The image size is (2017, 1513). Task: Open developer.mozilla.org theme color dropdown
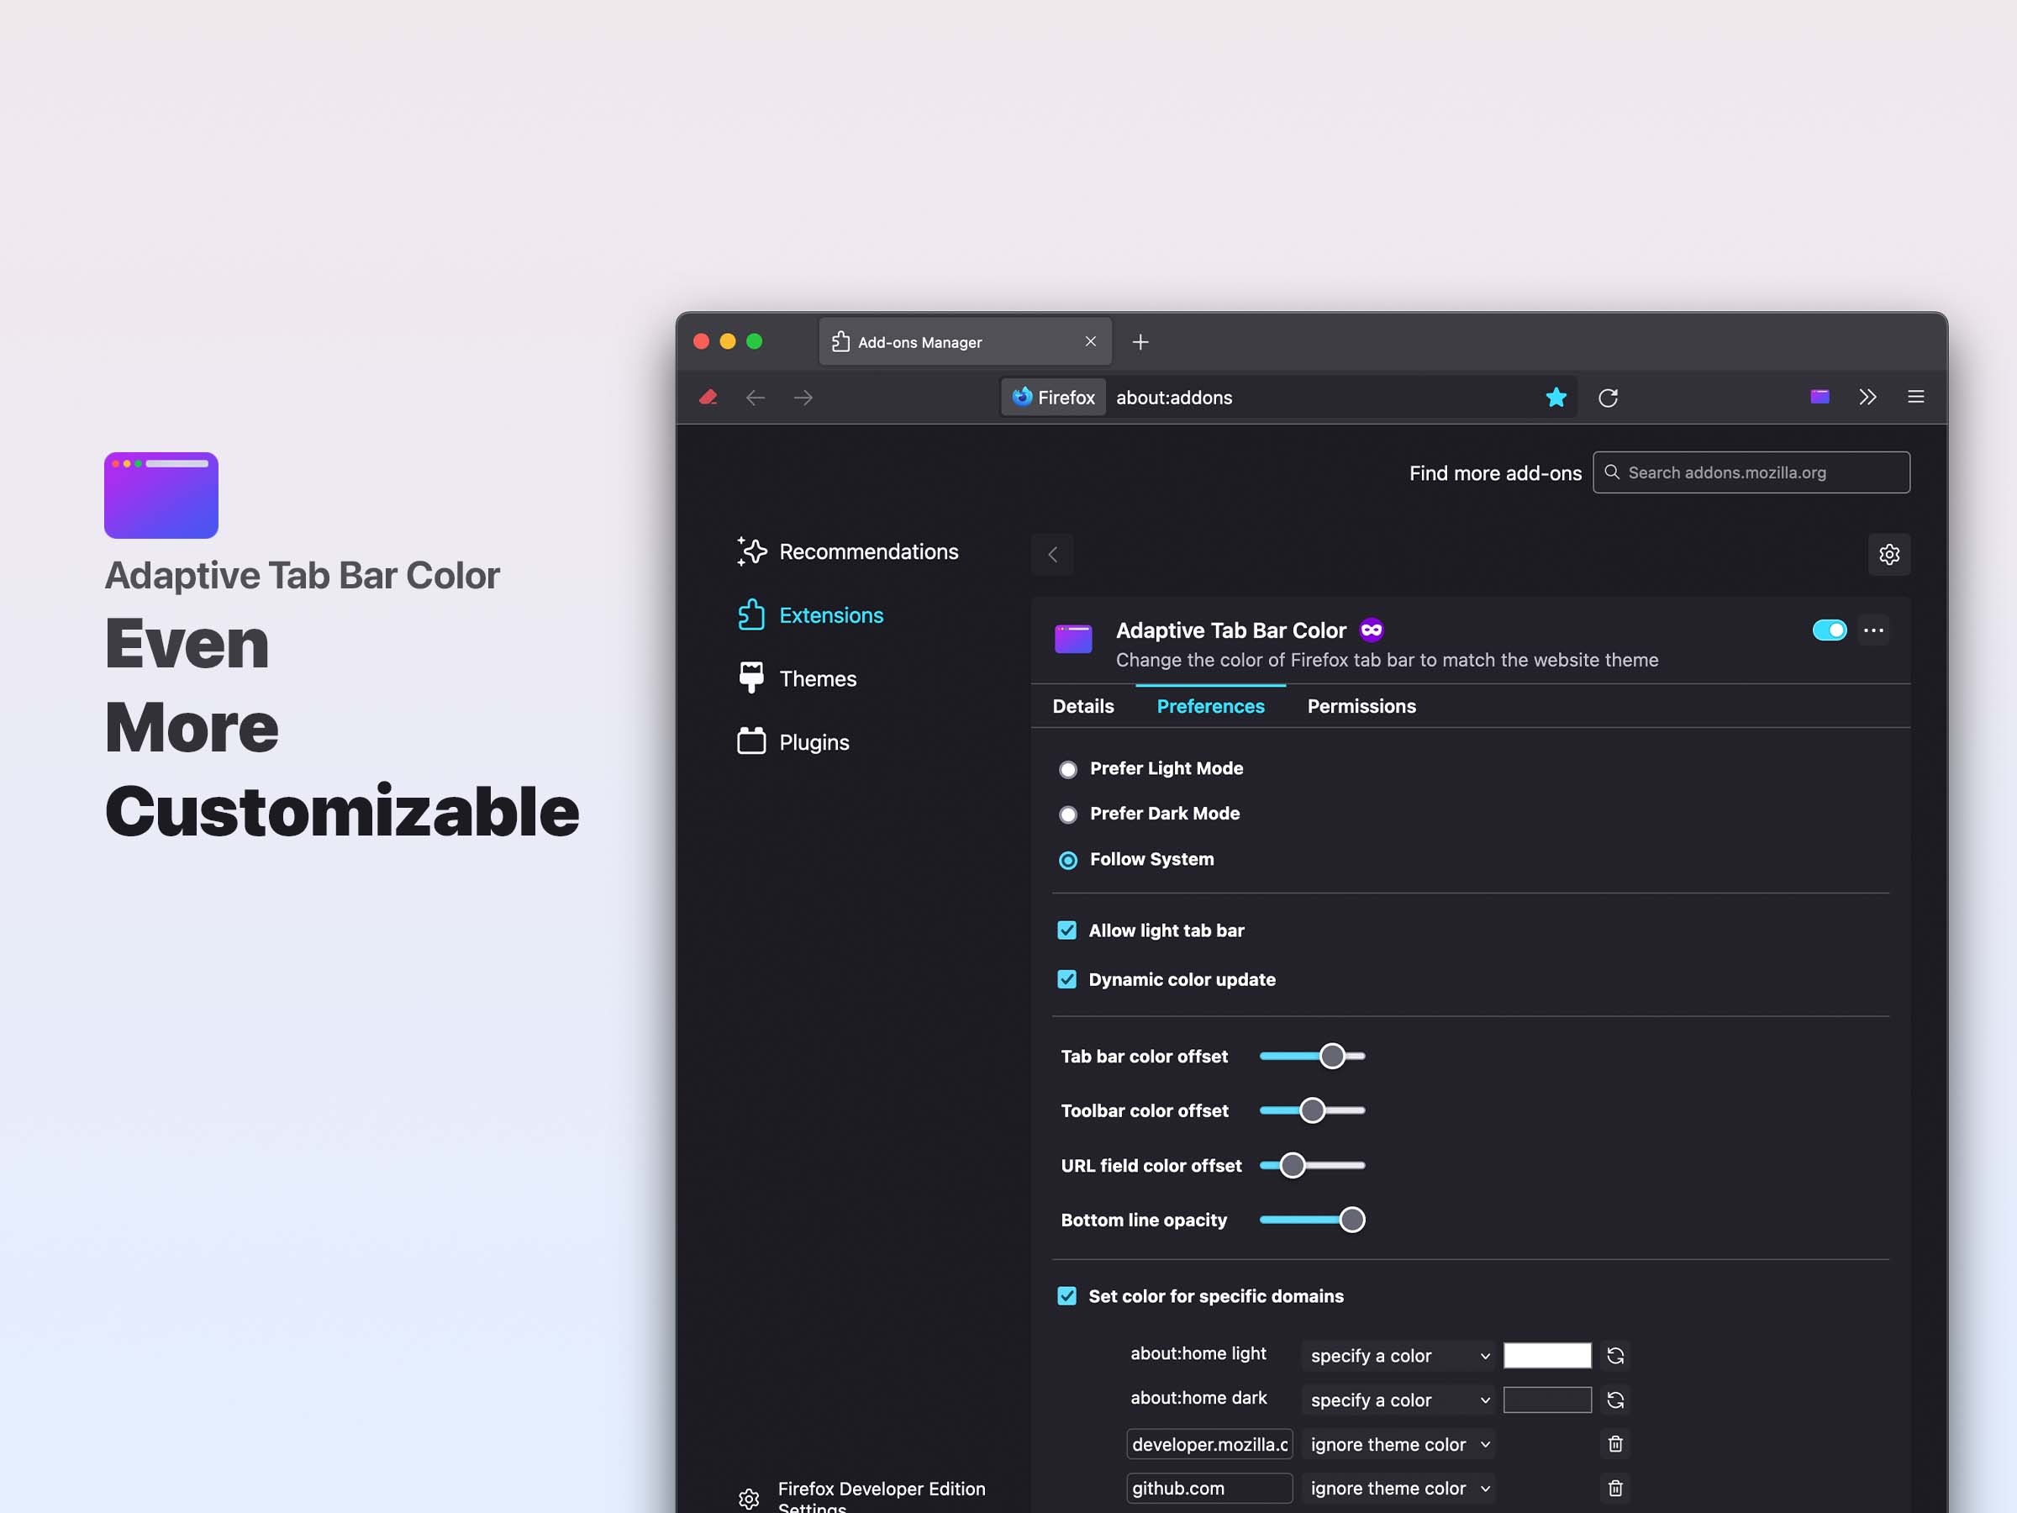tap(1398, 1445)
